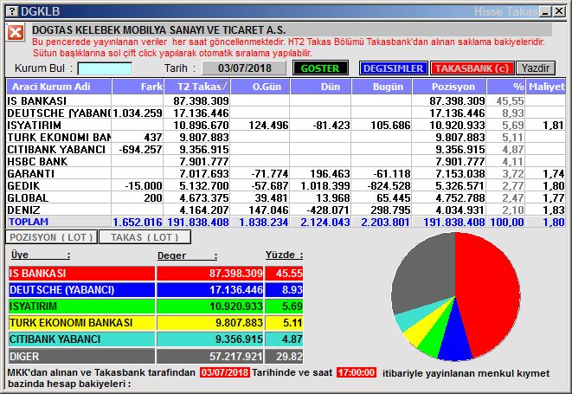Click the gray DIGER legend swatch
Image resolution: width=572 pixels, height=394 pixels.
tap(81, 356)
